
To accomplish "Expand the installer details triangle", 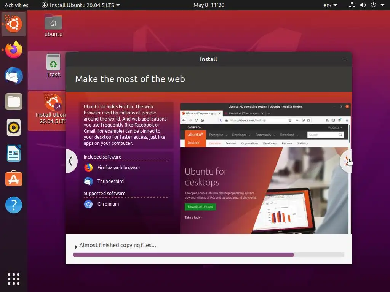I will (x=76, y=247).
